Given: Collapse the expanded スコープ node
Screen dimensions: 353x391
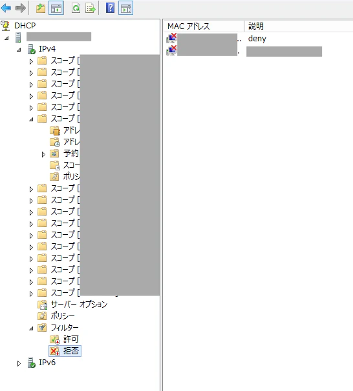Looking at the screenshot, I should pyautogui.click(x=31, y=119).
